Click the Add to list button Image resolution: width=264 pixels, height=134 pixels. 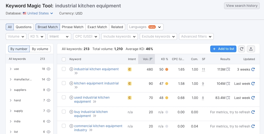tap(223, 49)
